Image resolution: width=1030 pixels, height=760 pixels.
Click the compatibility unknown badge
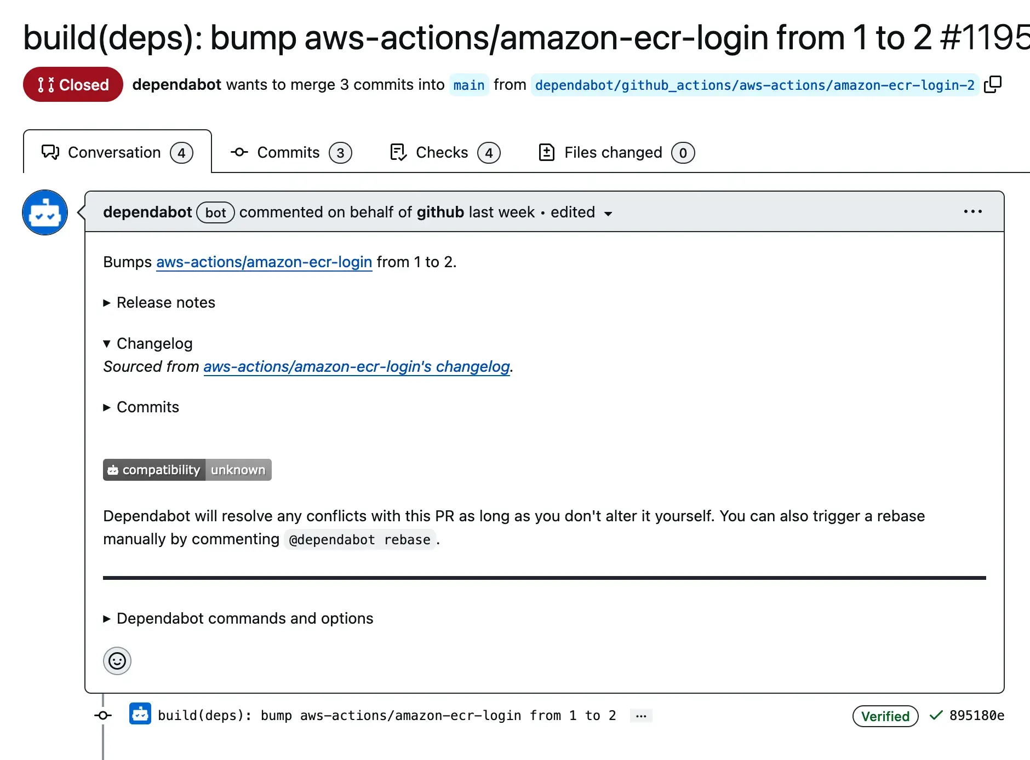point(187,469)
